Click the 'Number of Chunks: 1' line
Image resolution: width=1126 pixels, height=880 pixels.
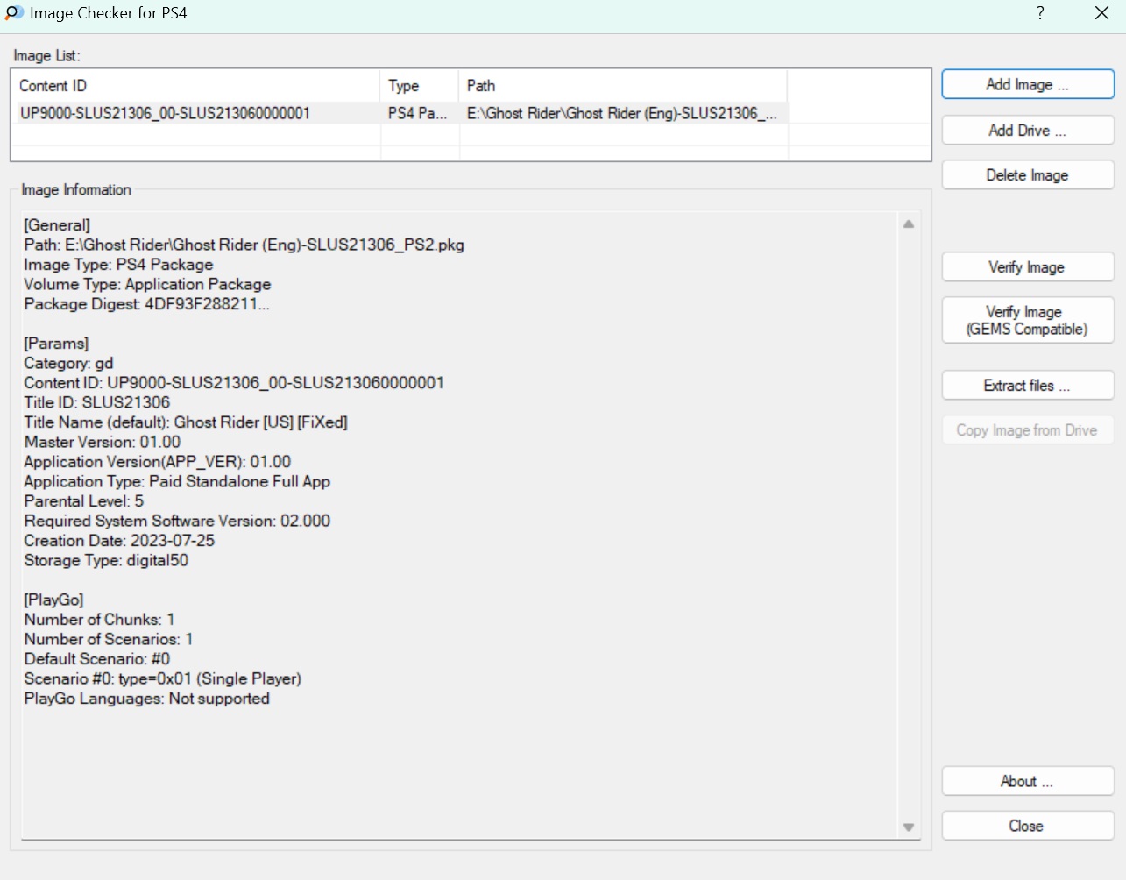coord(99,620)
